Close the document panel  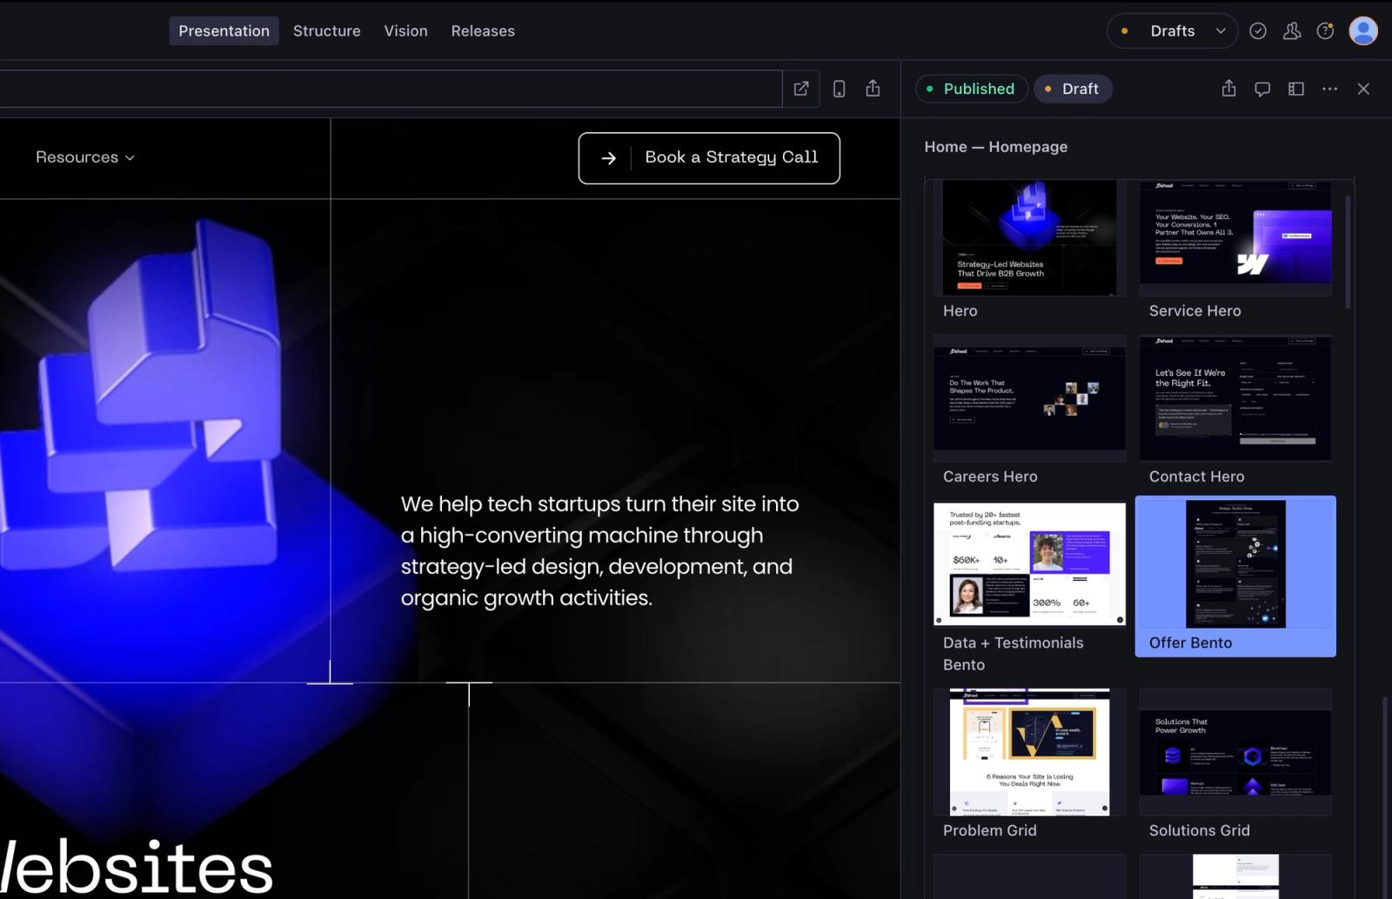coord(1363,89)
